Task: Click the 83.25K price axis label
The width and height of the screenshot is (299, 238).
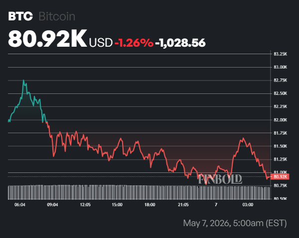Action: pos(280,54)
